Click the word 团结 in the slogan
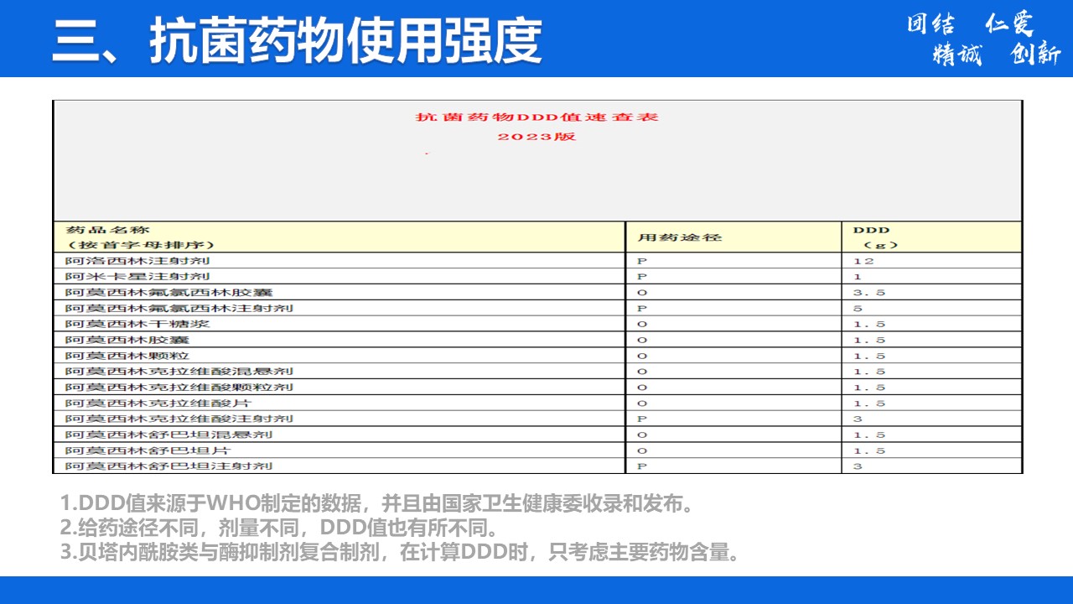Image resolution: width=1073 pixels, height=604 pixels. point(930,23)
